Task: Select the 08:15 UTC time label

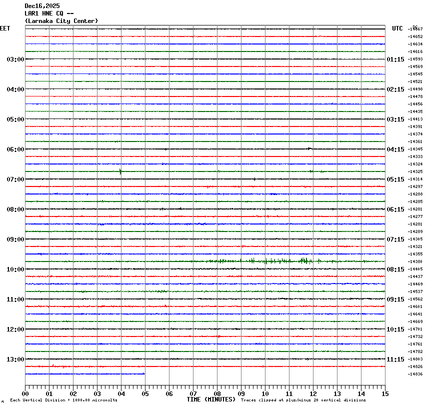Action: (x=395, y=269)
